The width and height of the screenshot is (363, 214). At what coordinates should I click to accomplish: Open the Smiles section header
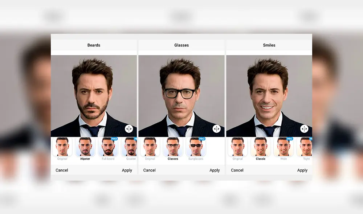point(269,45)
